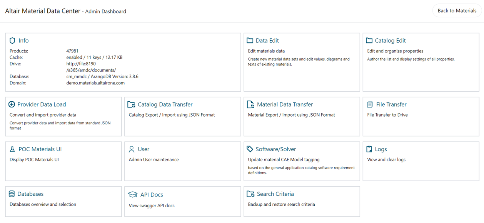
Task: Click the folder icon beside Catalog Edit
Action: (369, 41)
